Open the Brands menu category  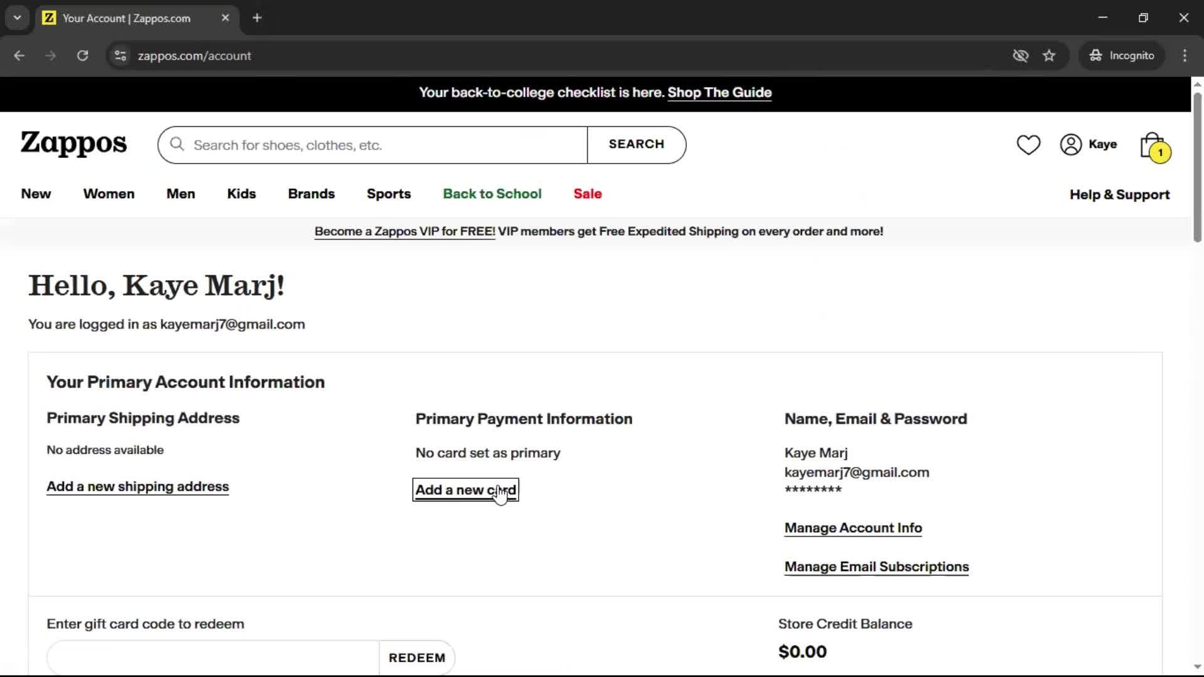[311, 194]
